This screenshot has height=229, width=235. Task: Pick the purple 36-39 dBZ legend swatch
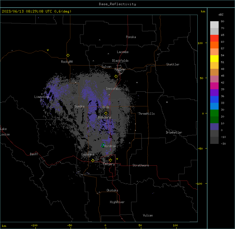(214, 93)
